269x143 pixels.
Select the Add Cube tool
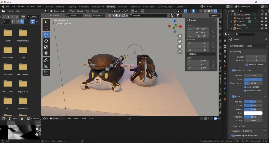point(46,73)
